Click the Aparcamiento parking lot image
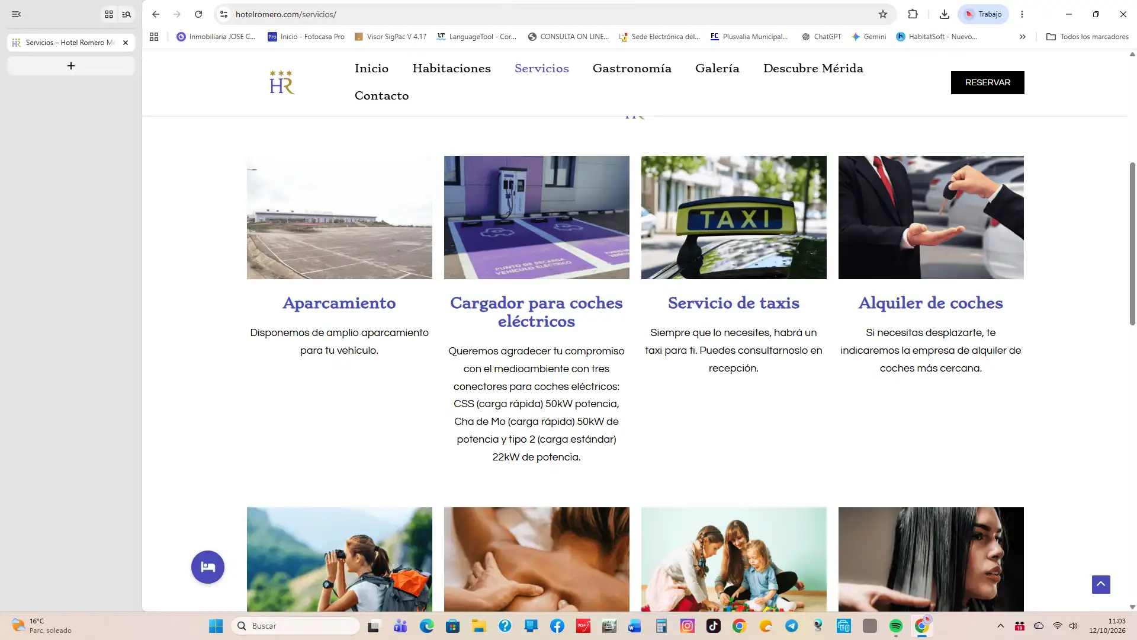1137x640 pixels. [339, 217]
